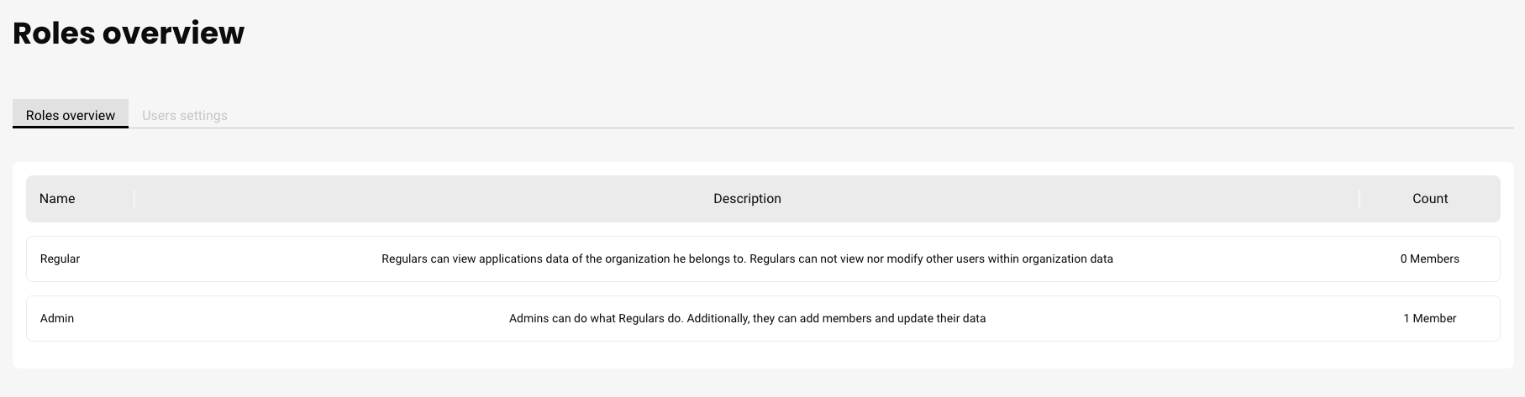Sort by the Name column header

57,199
